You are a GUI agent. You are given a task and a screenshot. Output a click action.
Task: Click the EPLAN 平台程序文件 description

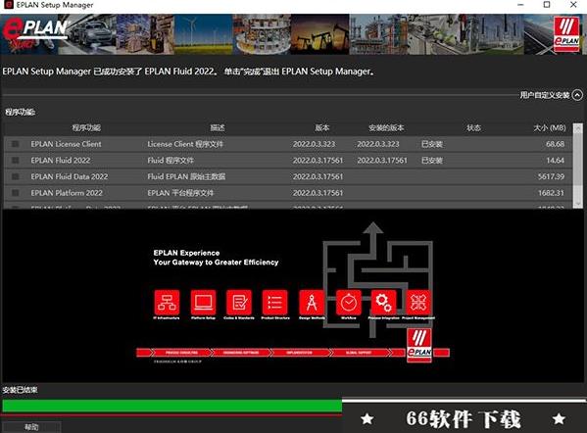180,193
